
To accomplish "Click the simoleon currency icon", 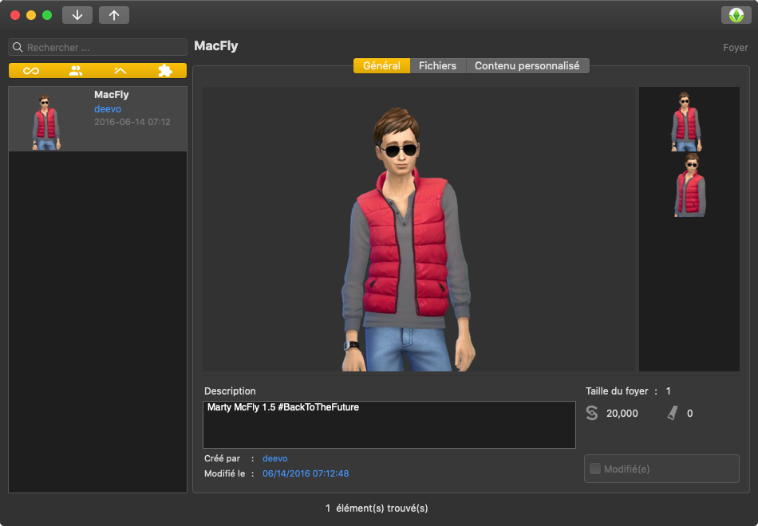I will coord(591,413).
